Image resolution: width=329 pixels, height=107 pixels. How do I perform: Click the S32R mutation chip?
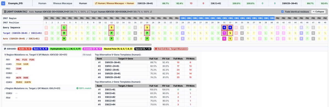pyautogui.click(x=26, y=64)
